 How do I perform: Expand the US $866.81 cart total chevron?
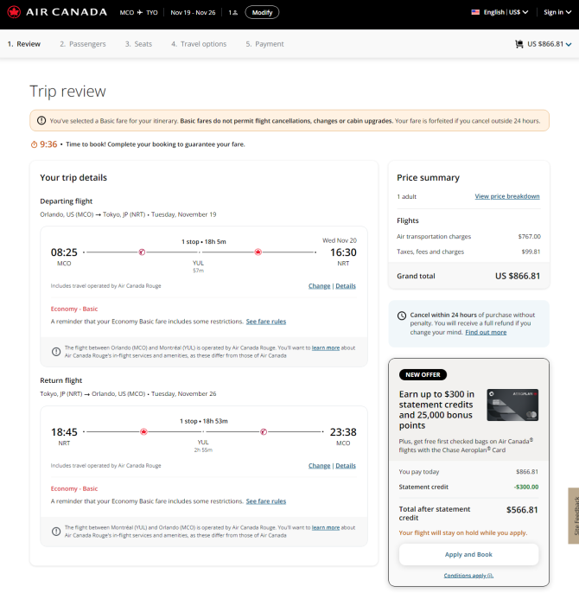click(x=569, y=44)
